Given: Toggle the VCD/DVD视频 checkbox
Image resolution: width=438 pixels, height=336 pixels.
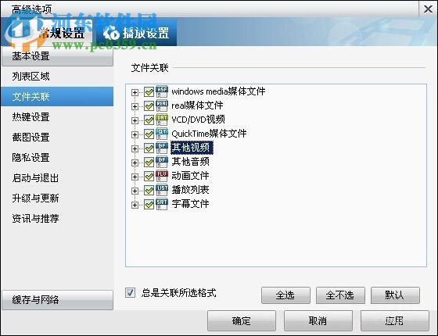Looking at the screenshot, I should tap(149, 120).
